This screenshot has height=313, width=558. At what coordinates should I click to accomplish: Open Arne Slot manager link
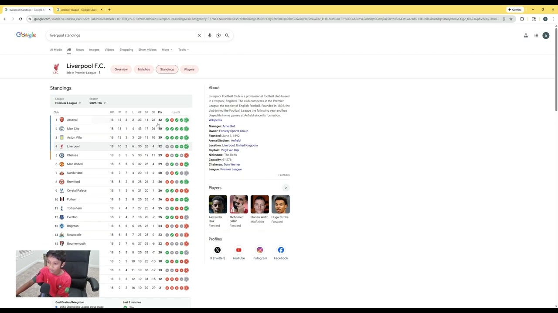coord(228,126)
